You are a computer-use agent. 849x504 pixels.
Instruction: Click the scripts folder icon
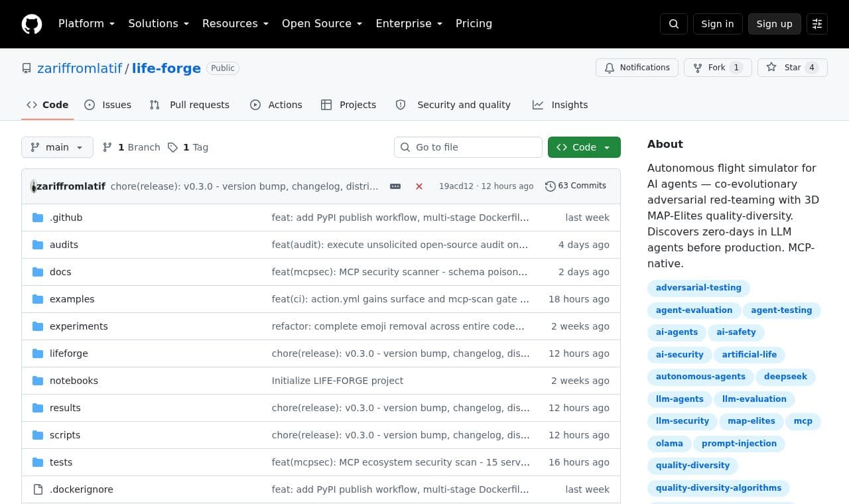click(38, 435)
